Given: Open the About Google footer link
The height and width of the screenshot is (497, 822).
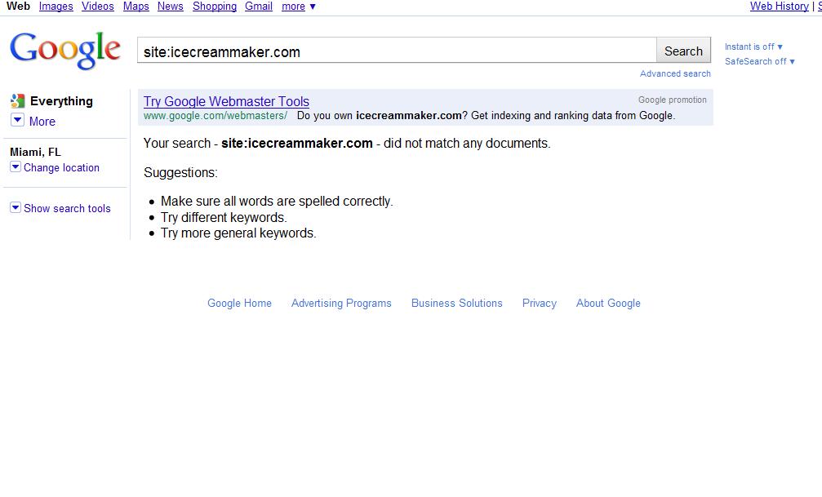Looking at the screenshot, I should 608,303.
